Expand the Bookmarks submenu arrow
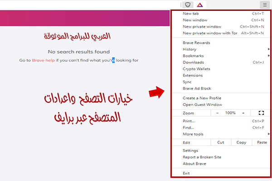272x181 pixels. pos(268,56)
